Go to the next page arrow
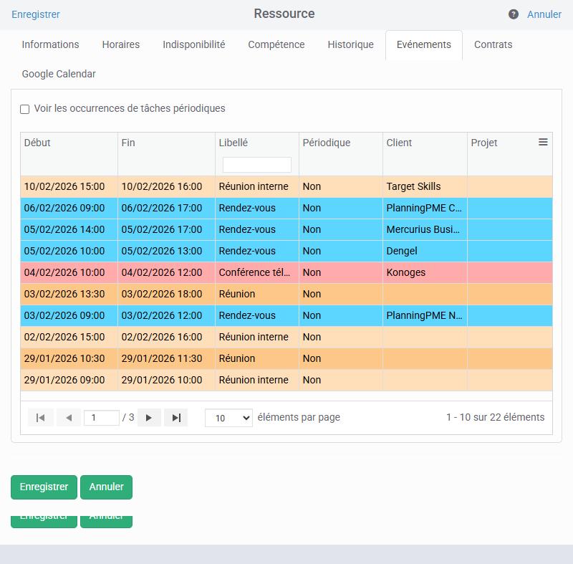 click(149, 417)
